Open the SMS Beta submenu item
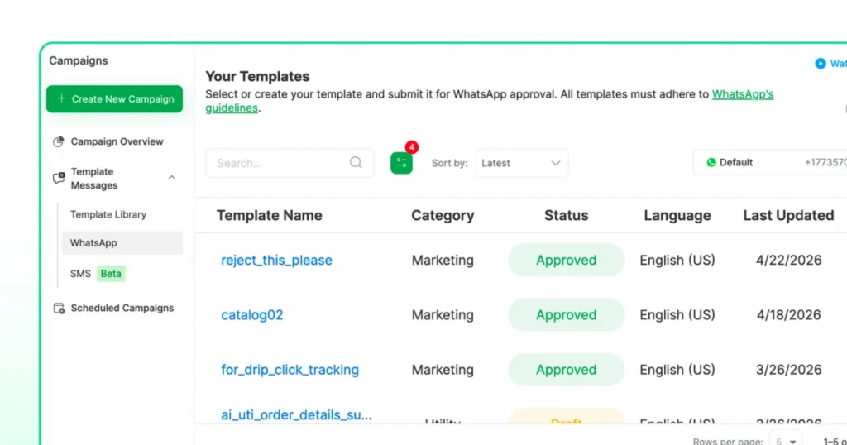Screen dimensions: 847x445 [98, 274]
